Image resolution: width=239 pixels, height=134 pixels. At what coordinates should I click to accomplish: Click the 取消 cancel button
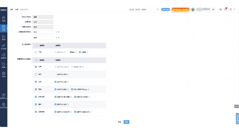coord(119,122)
